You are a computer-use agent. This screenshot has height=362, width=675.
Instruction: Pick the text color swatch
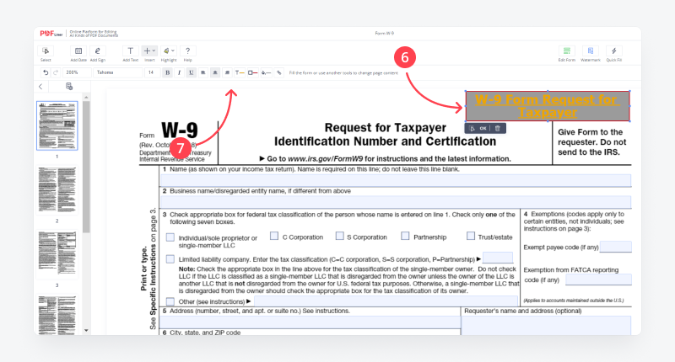[240, 73]
